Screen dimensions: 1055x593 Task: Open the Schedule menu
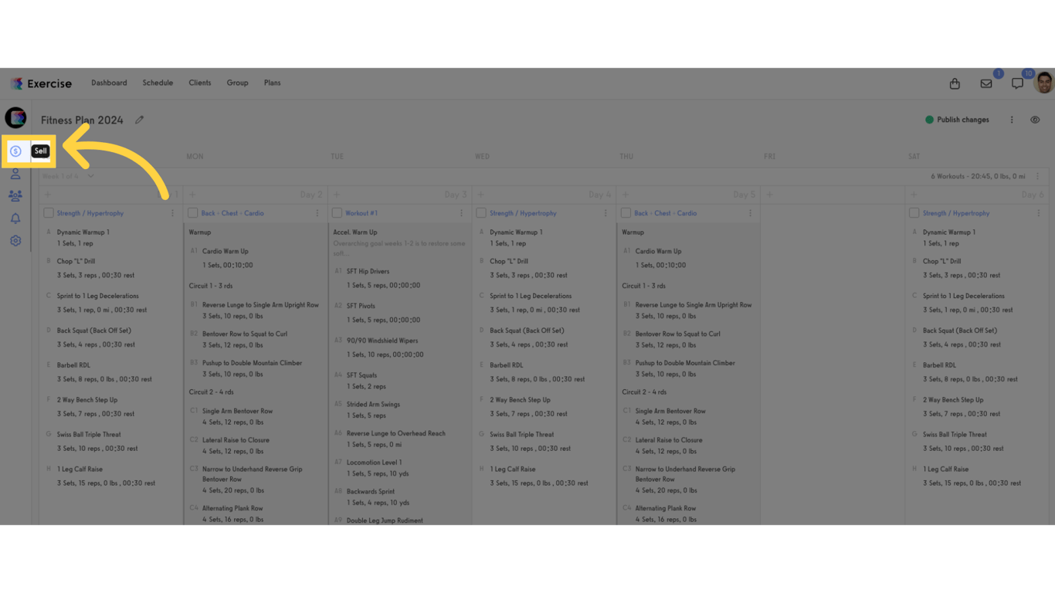pos(158,83)
